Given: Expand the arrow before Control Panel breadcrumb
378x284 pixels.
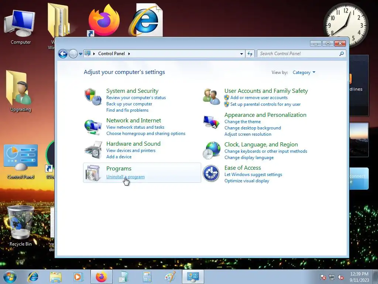Looking at the screenshot, I should (x=94, y=54).
